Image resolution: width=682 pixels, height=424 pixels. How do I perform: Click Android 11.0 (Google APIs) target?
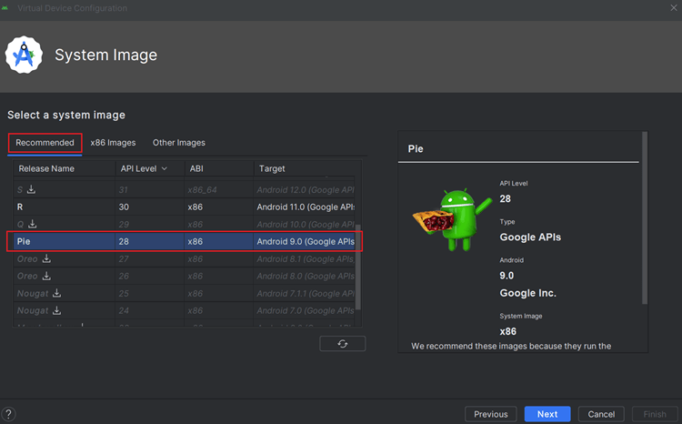click(x=306, y=207)
